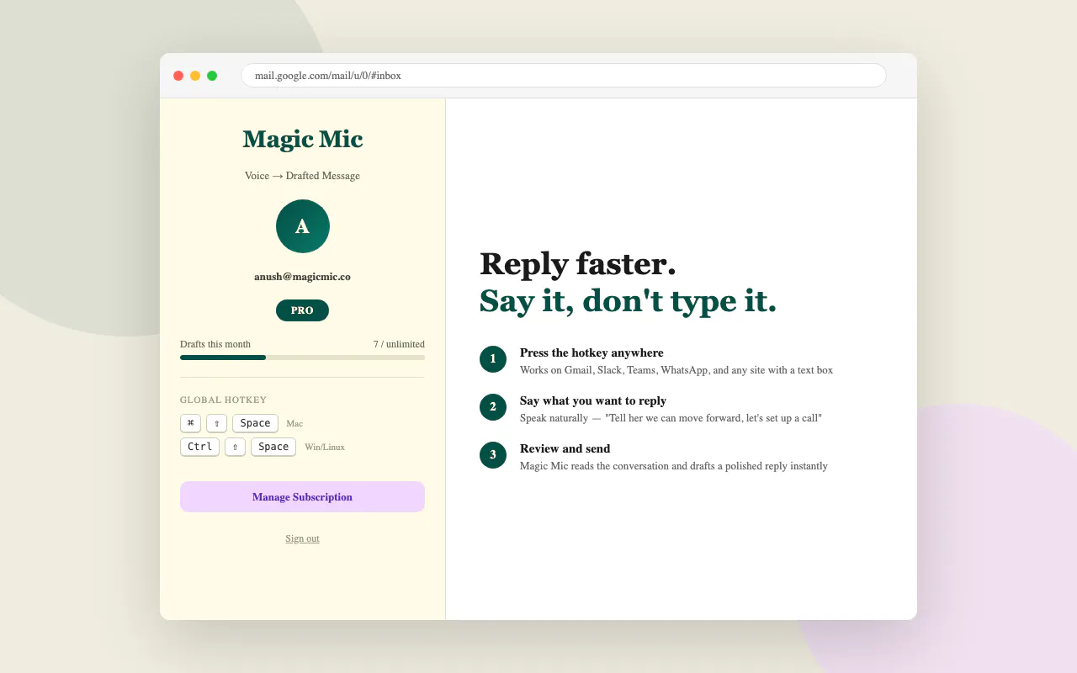Click the Ctrl key cap
This screenshot has height=673, width=1077.
pyautogui.click(x=200, y=447)
